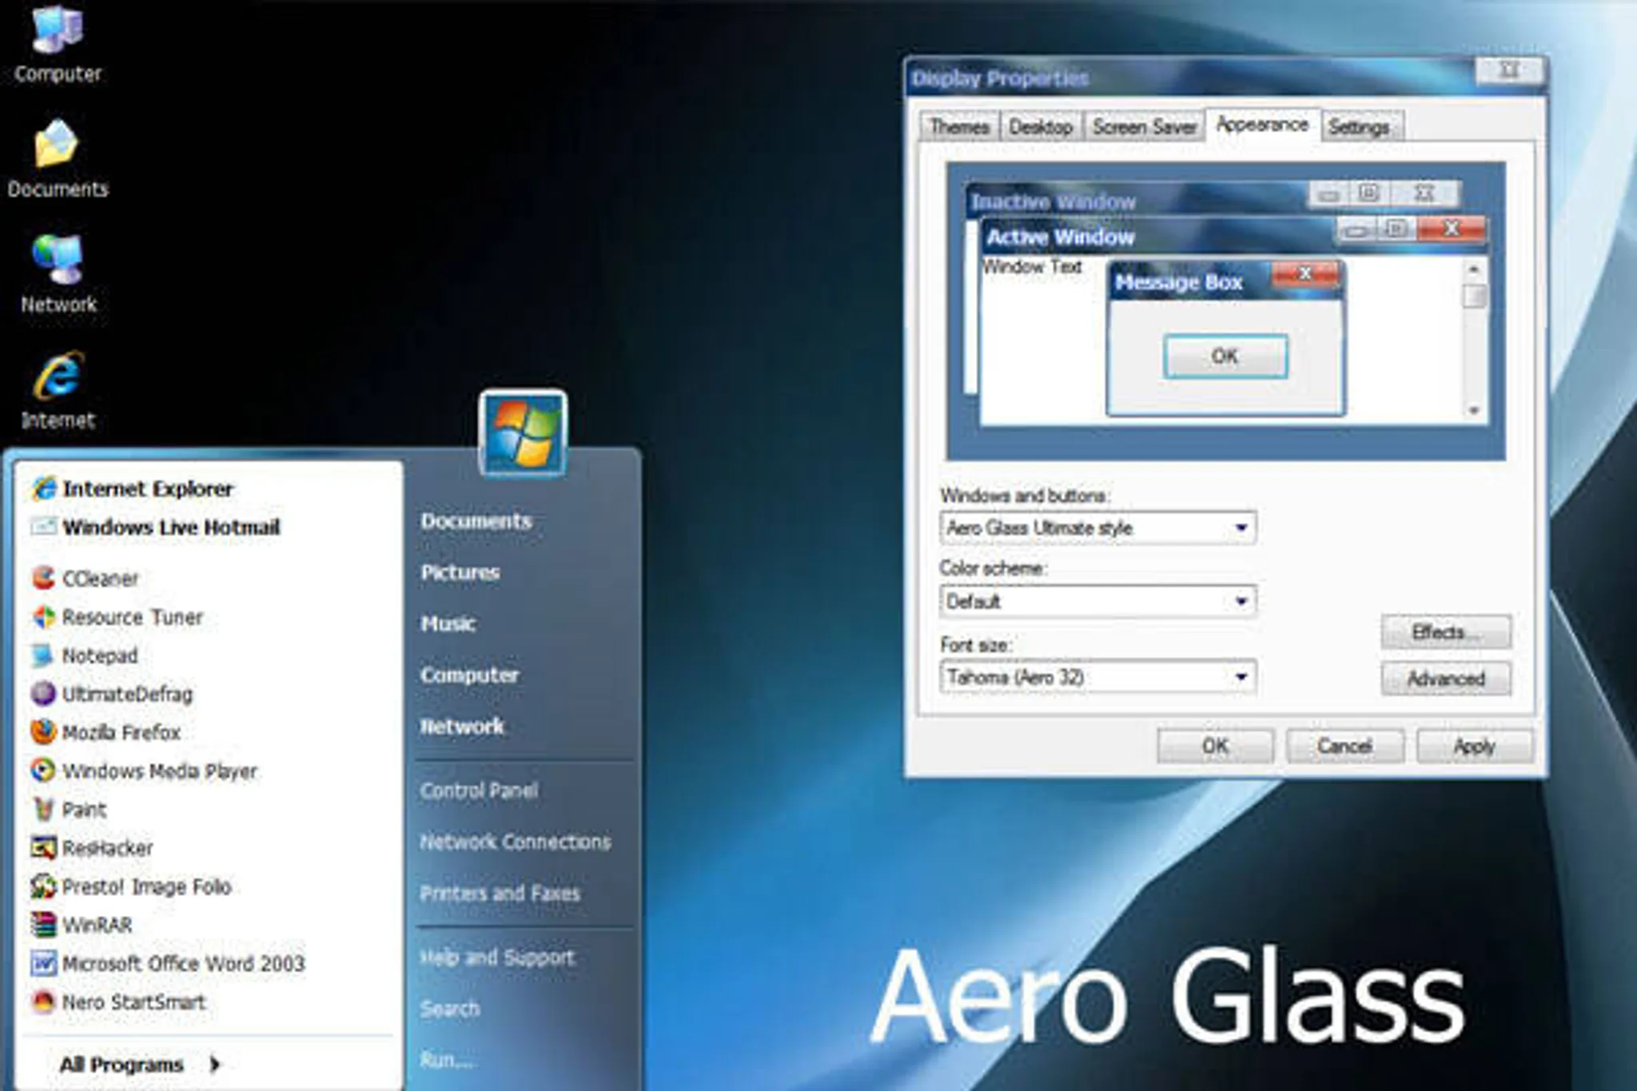Click the UltimateDefrag icon

click(x=43, y=694)
